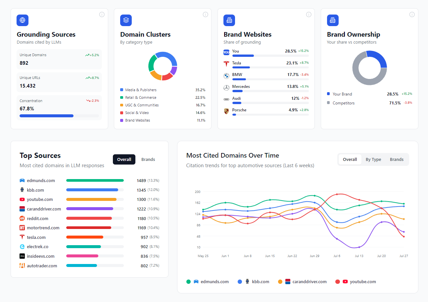Open info icon on Brand Ownership card

tap(412, 15)
